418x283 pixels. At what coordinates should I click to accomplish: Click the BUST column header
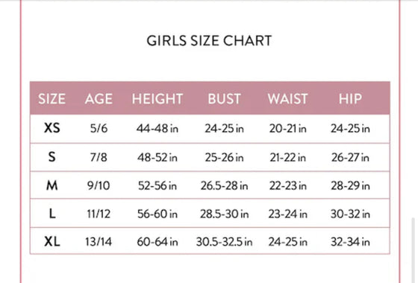(x=224, y=99)
